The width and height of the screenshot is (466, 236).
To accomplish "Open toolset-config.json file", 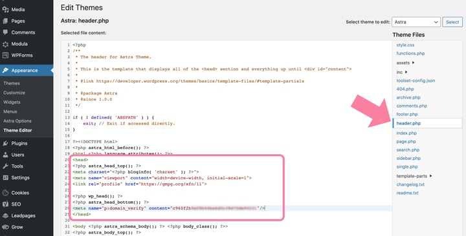I will pyautogui.click(x=416, y=81).
